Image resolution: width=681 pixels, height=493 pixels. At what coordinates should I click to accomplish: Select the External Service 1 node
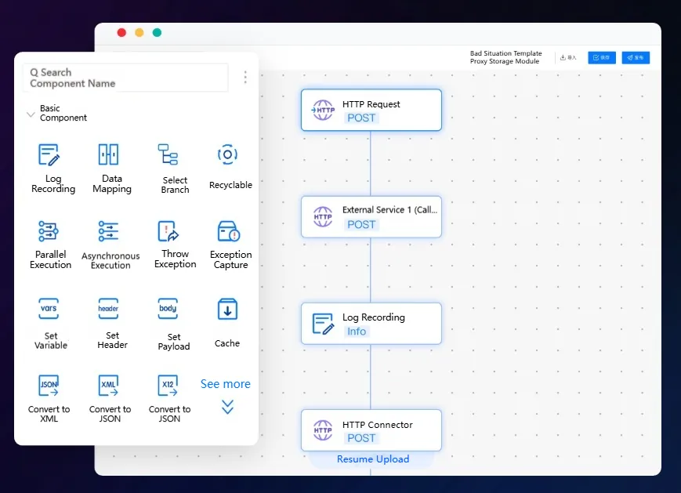[371, 217]
